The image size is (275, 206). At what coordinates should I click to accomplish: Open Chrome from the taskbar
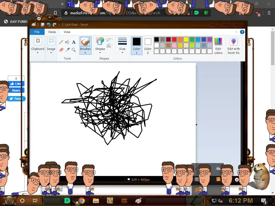coord(82,201)
